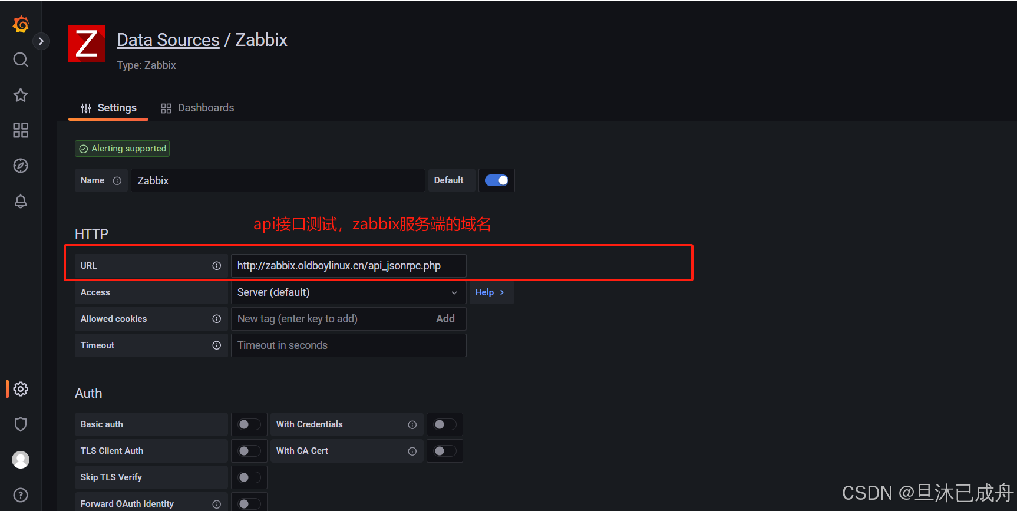Open the Dashboards grid icon in sidebar
The image size is (1017, 511).
[x=21, y=130]
